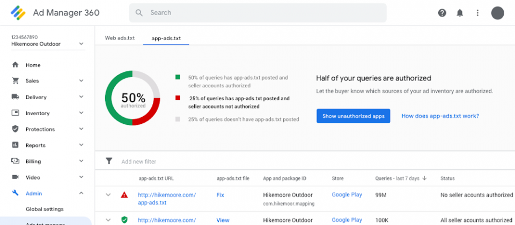Open How does app-ads.txt work link

point(440,116)
